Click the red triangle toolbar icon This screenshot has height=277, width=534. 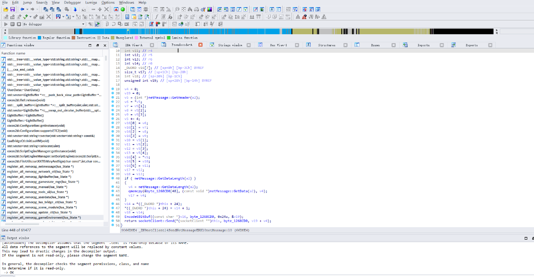click(x=116, y=9)
